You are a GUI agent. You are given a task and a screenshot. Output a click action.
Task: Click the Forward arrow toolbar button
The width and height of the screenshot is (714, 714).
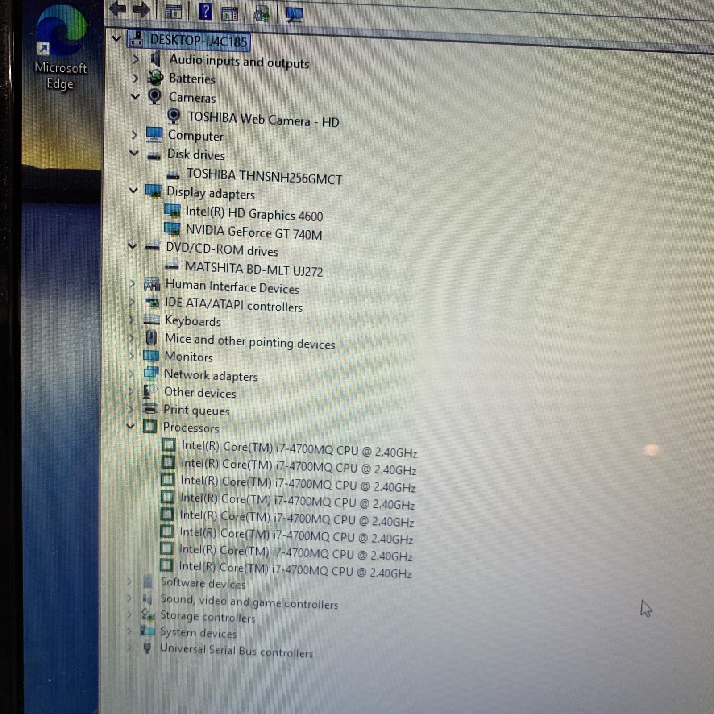[x=141, y=10]
